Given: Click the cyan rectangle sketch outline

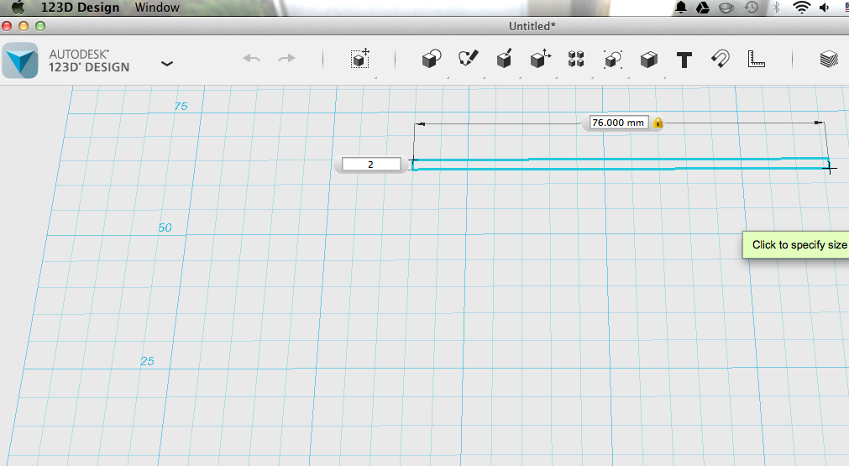Looking at the screenshot, I should coord(621,164).
